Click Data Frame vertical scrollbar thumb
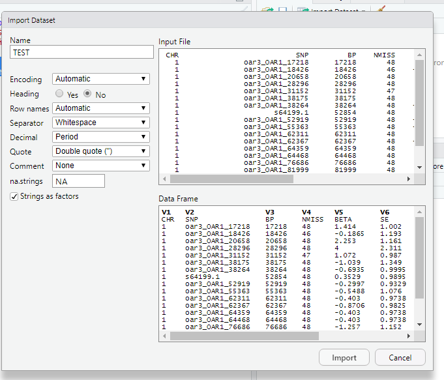Screen dimensions: 444x380 419,257
